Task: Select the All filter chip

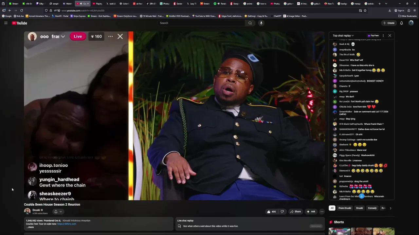Action: (x=332, y=208)
